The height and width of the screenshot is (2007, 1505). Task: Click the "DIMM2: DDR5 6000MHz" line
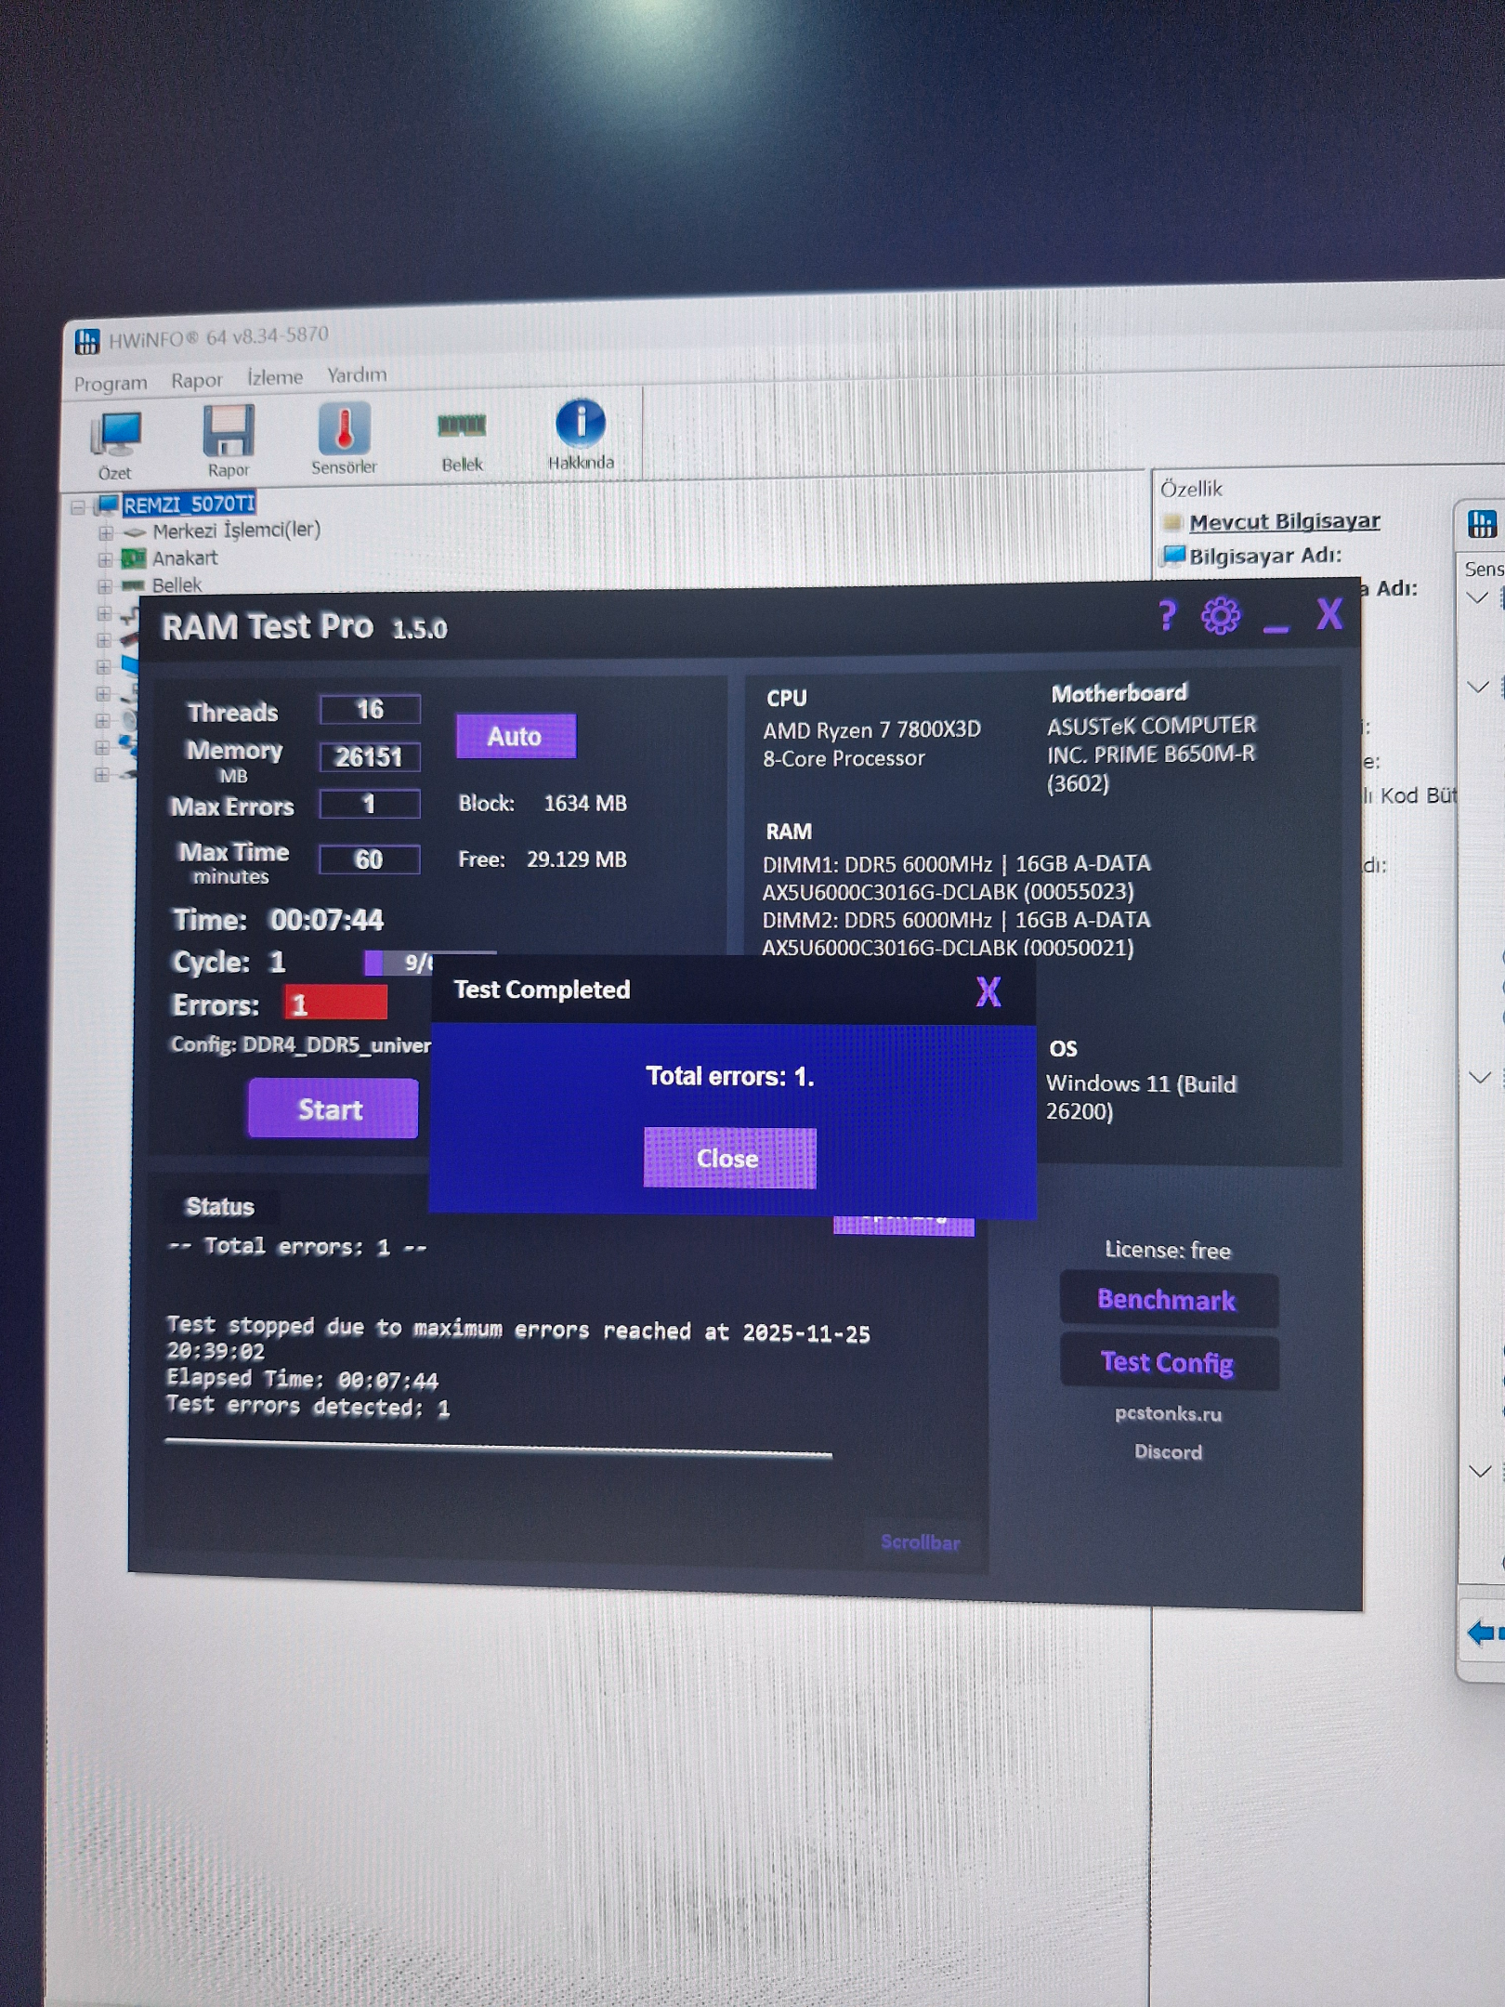956,920
